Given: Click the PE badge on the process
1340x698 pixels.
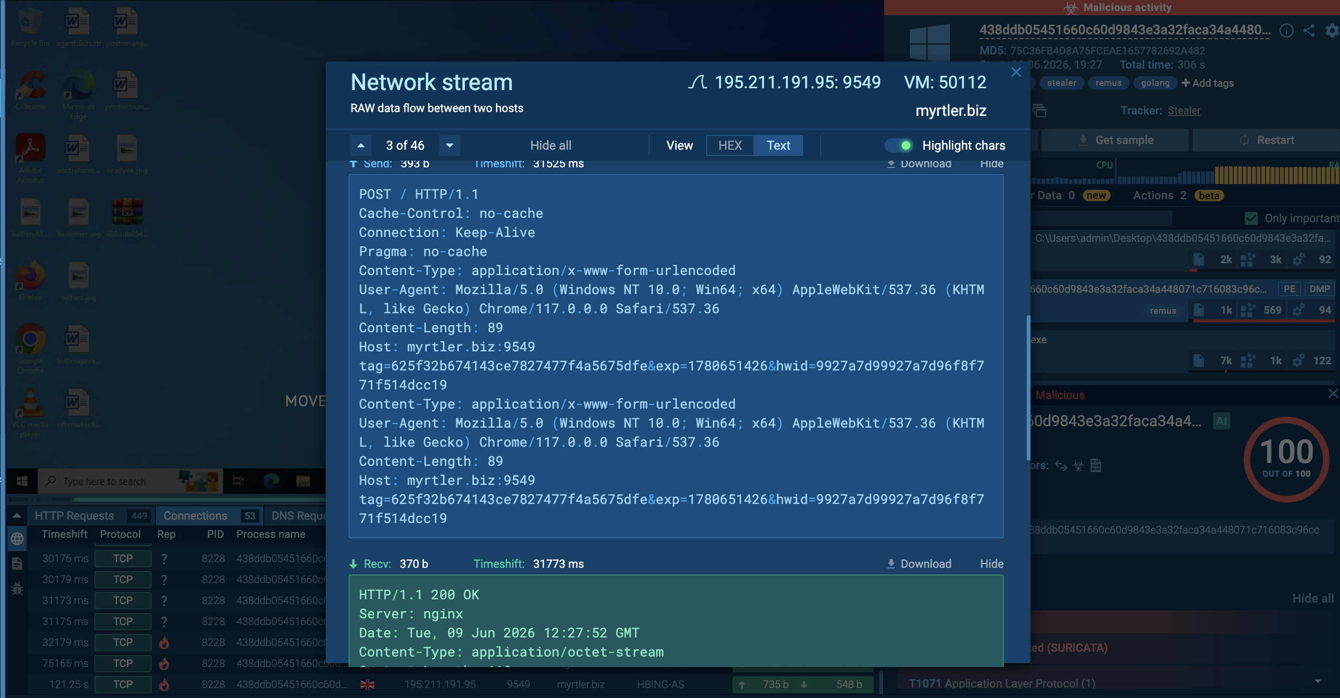Looking at the screenshot, I should (x=1289, y=289).
